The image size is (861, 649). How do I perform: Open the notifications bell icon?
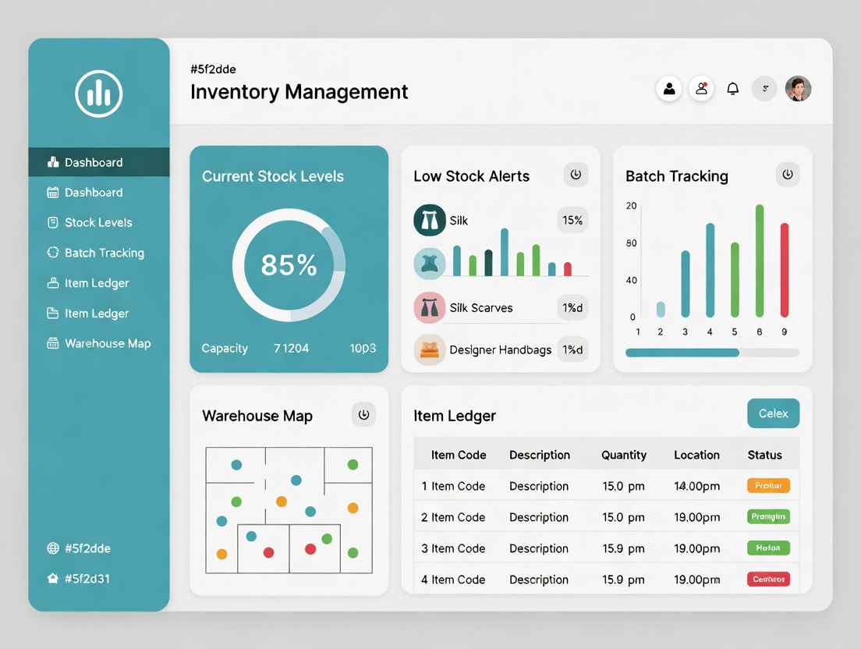[732, 89]
